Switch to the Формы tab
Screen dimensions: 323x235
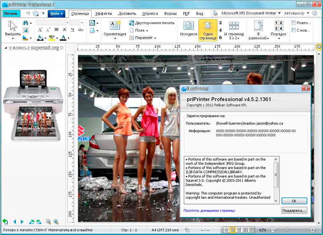(170, 13)
